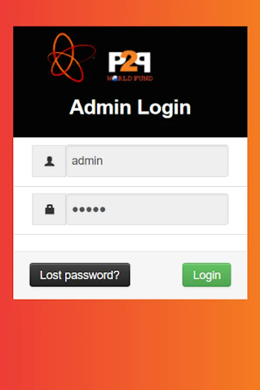Focus the masked password field
Image resolution: width=260 pixels, height=390 pixels.
click(147, 209)
